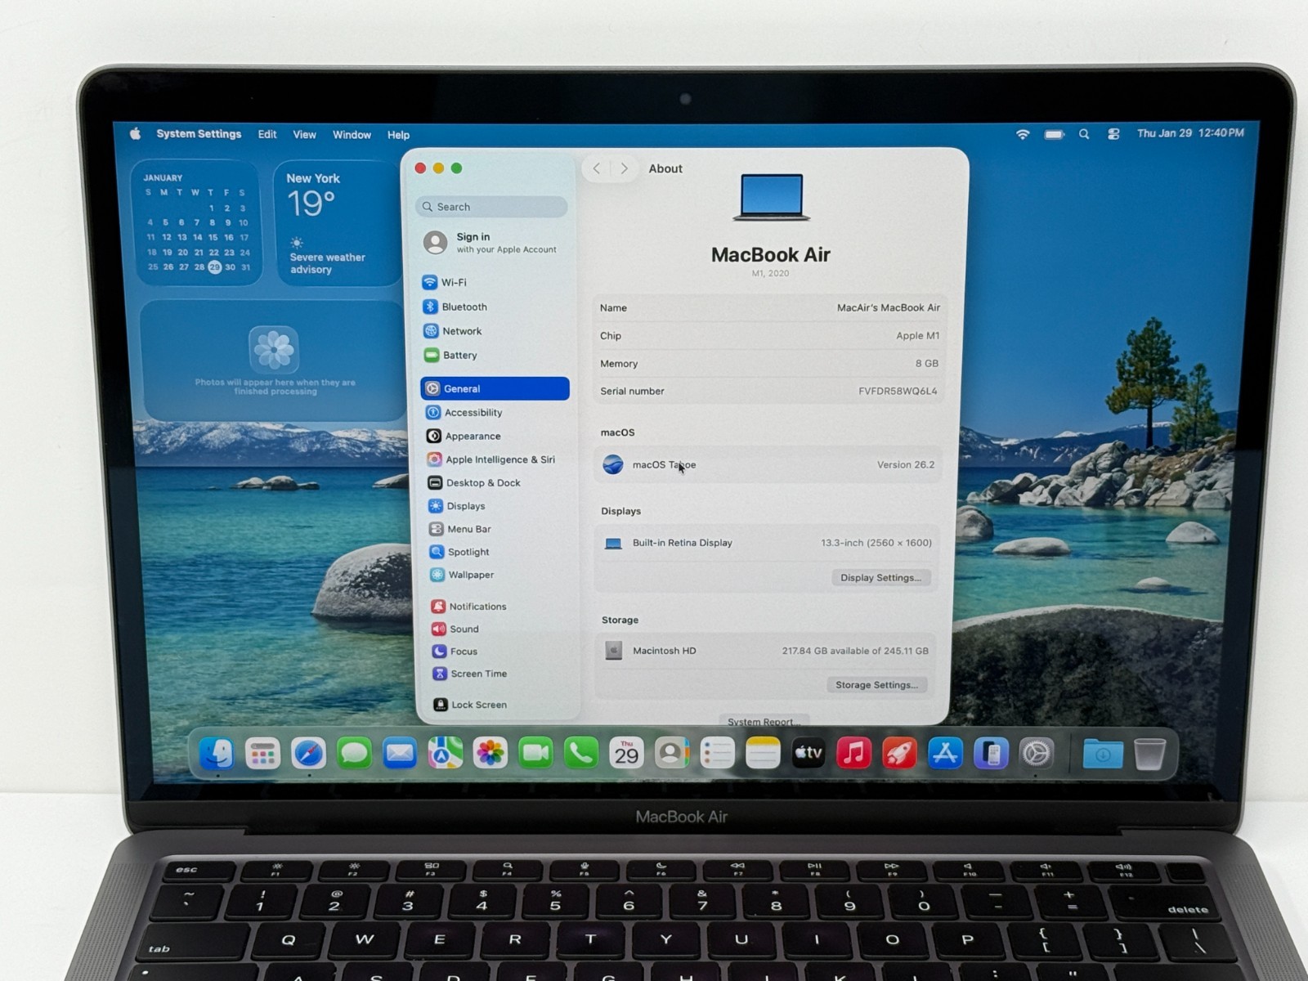Go back in System Settings

click(597, 168)
